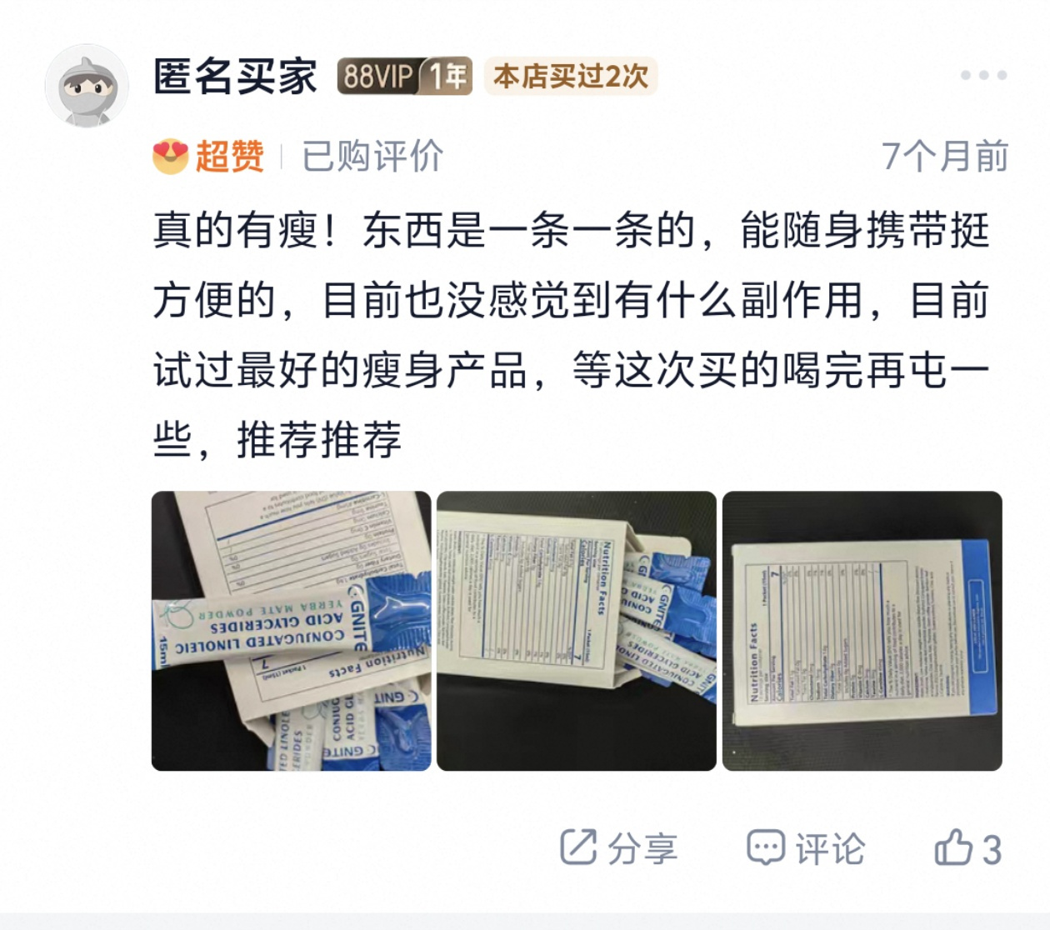Viewport: 1050px width, 930px height.
Task: Click the share icon
Action: (x=578, y=847)
